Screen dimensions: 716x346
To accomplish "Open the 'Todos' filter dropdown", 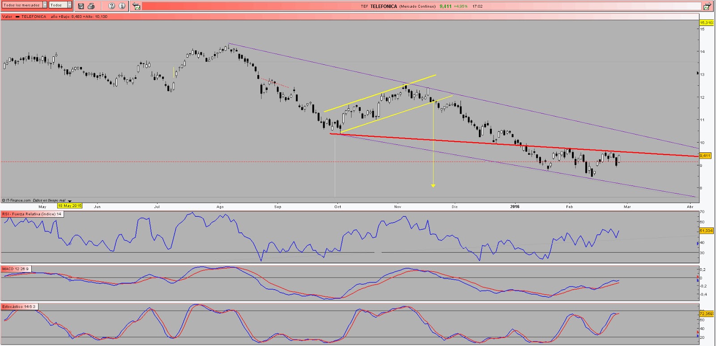I will 60,5.
